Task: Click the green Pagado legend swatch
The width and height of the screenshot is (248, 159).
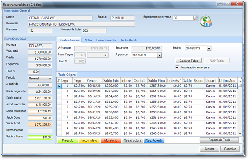Action: 68,140
